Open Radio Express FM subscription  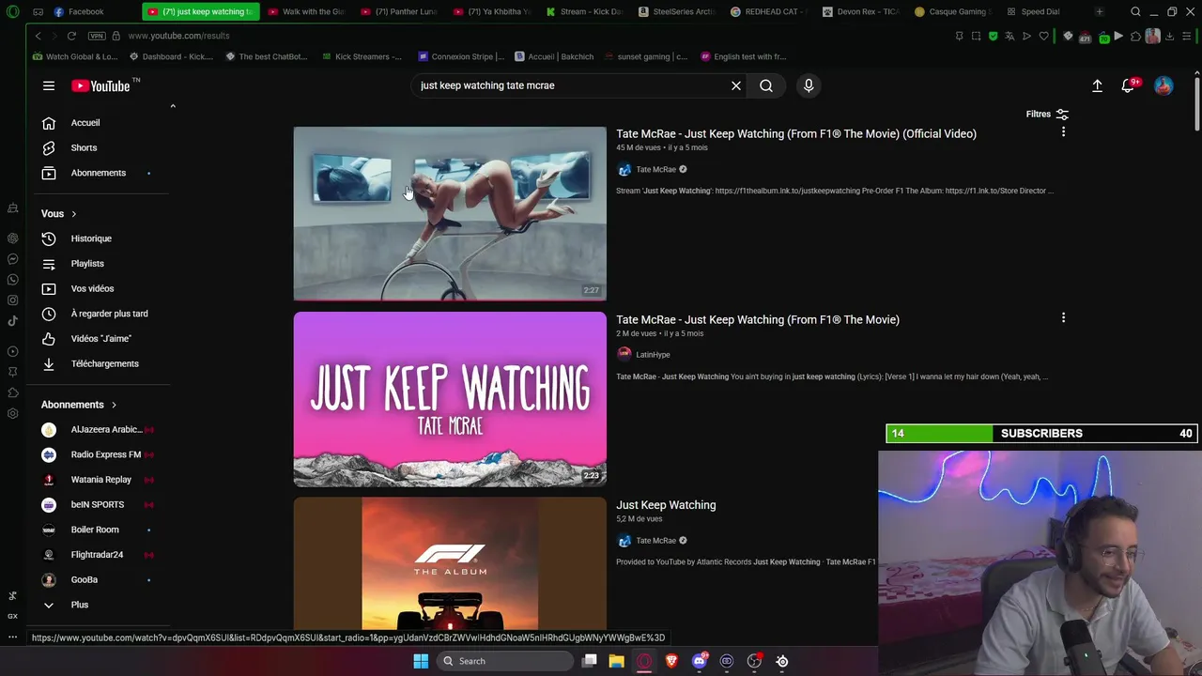[99, 454]
